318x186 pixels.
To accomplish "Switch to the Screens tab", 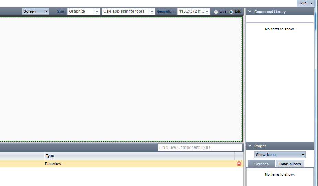I will 261,164.
